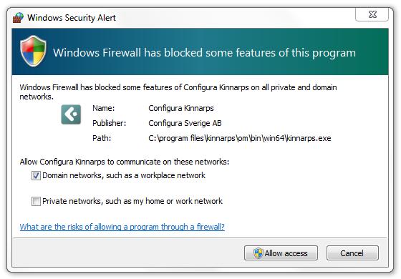The image size is (401, 279).
Task: Click the Domain networks workplace label
Action: [x=124, y=175]
